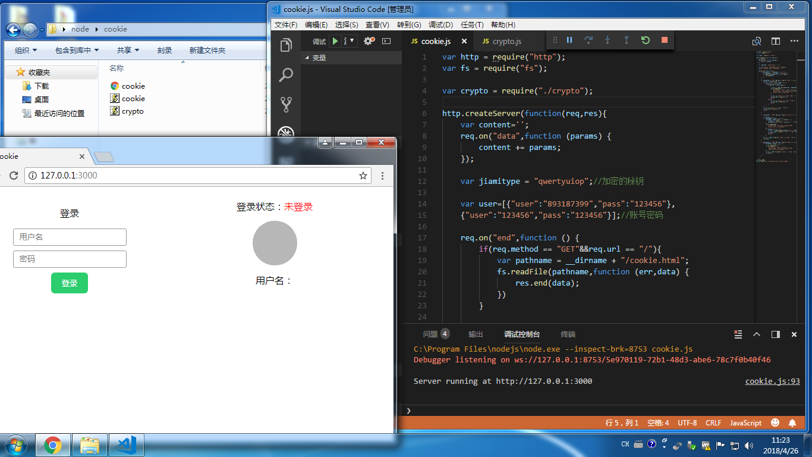Step out using the up arrow
Viewport: 812px width, 457px height.
coord(627,40)
